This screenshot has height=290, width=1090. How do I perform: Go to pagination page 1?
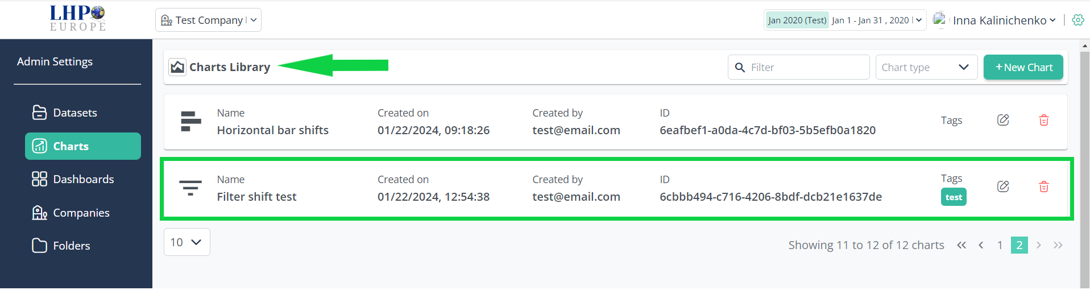click(1000, 245)
